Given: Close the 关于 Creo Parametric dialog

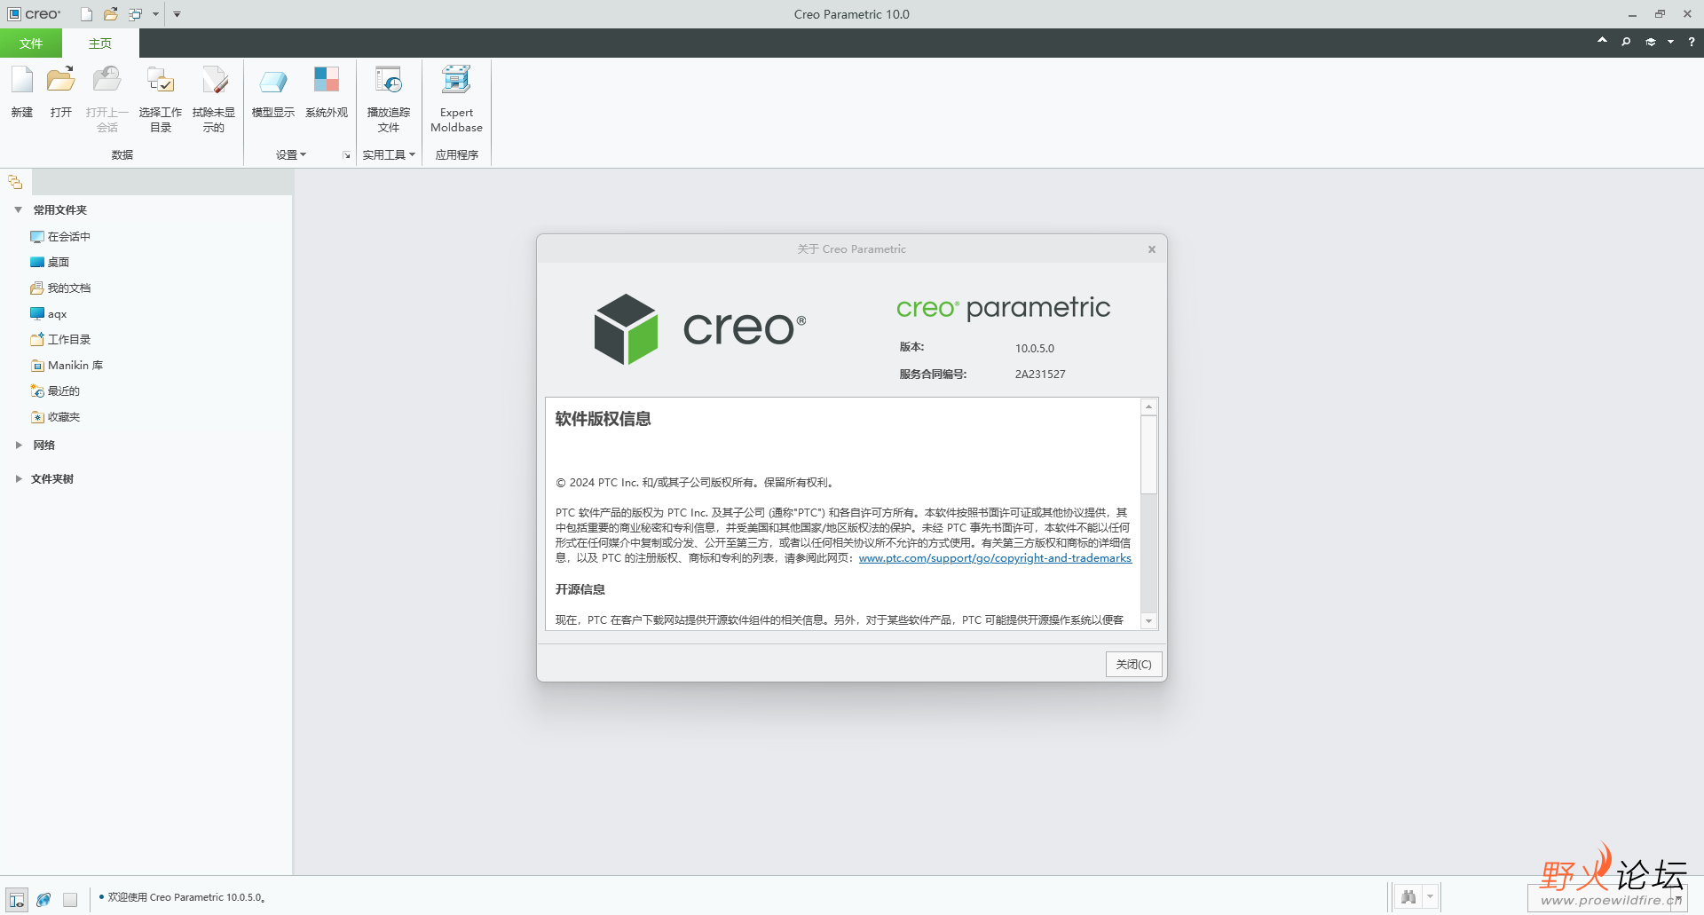Looking at the screenshot, I should 1152,249.
